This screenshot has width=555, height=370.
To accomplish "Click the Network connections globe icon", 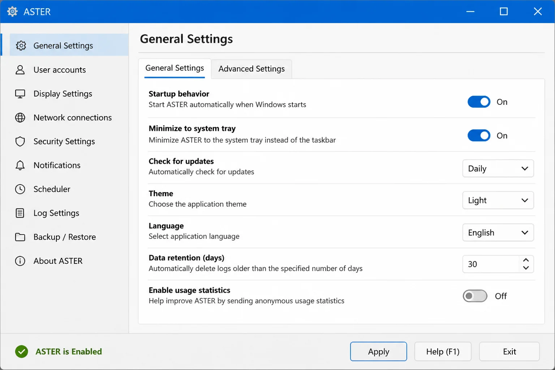I will point(20,118).
